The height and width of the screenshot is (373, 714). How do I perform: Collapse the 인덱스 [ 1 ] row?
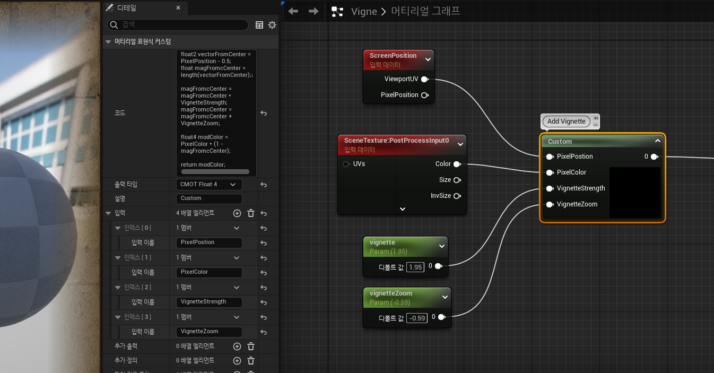click(118, 258)
